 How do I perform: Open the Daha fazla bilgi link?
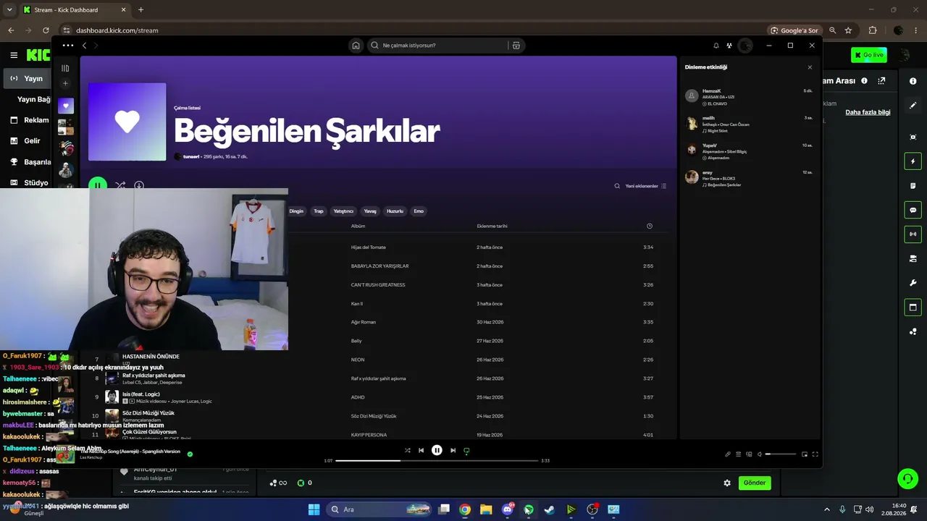pos(868,112)
